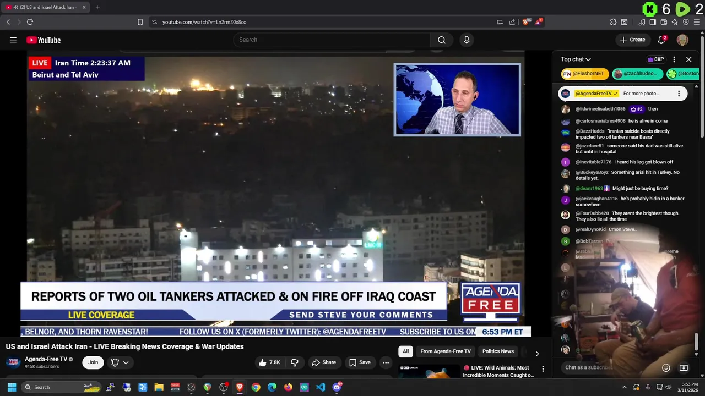Go to the YouTube home logo
This screenshot has width=705, height=396.
point(44,40)
